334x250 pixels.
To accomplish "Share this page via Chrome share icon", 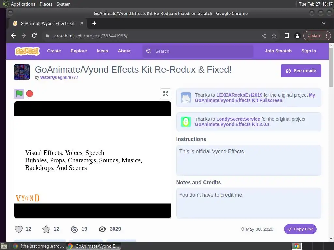I will click(264, 36).
